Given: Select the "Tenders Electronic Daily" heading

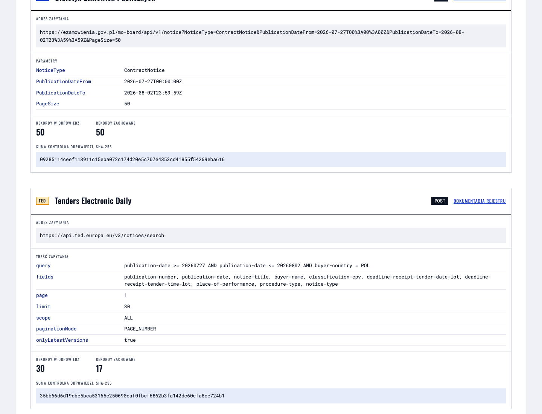Looking at the screenshot, I should [x=93, y=201].
